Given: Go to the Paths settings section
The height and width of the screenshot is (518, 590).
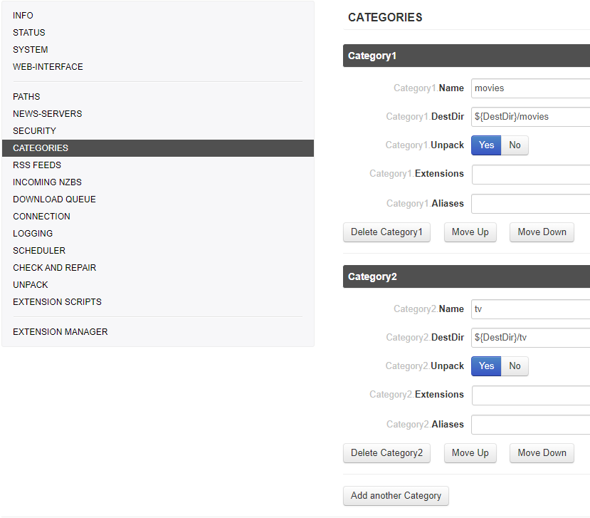Looking at the screenshot, I should [x=26, y=97].
